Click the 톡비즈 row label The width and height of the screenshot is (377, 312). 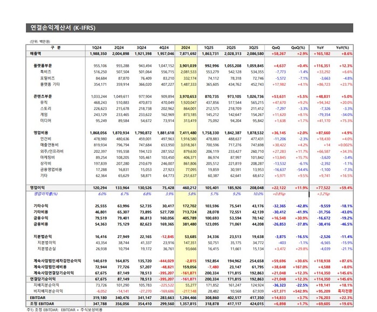pos(45,71)
